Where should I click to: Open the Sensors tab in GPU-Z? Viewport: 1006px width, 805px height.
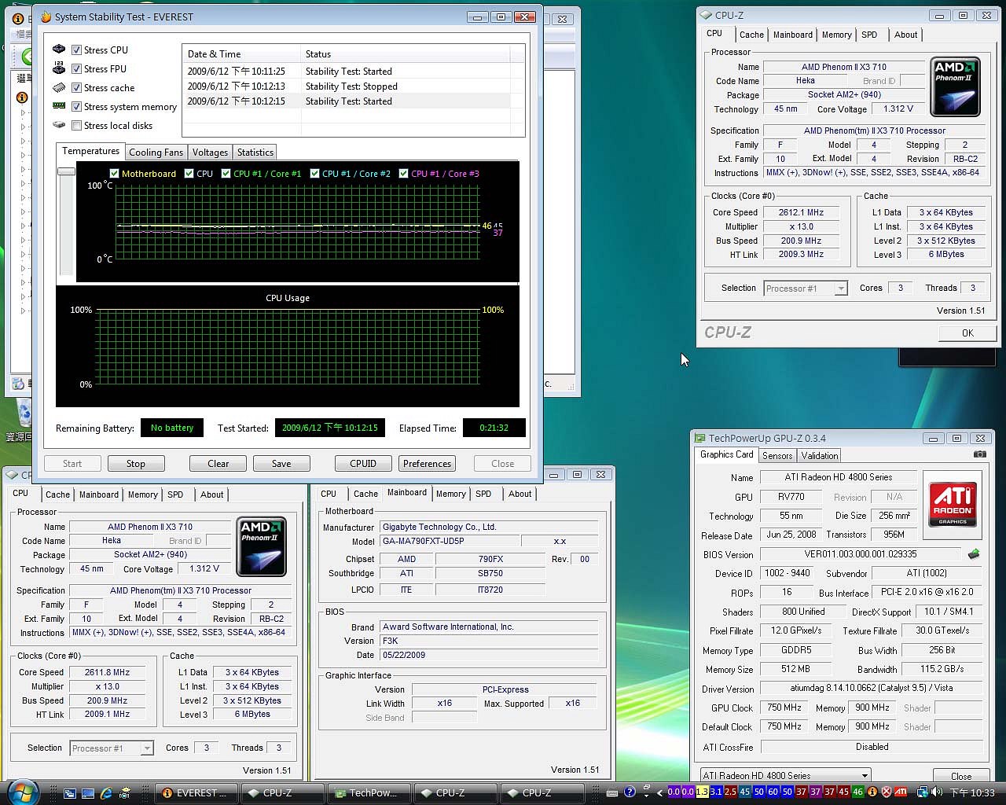coord(777,456)
